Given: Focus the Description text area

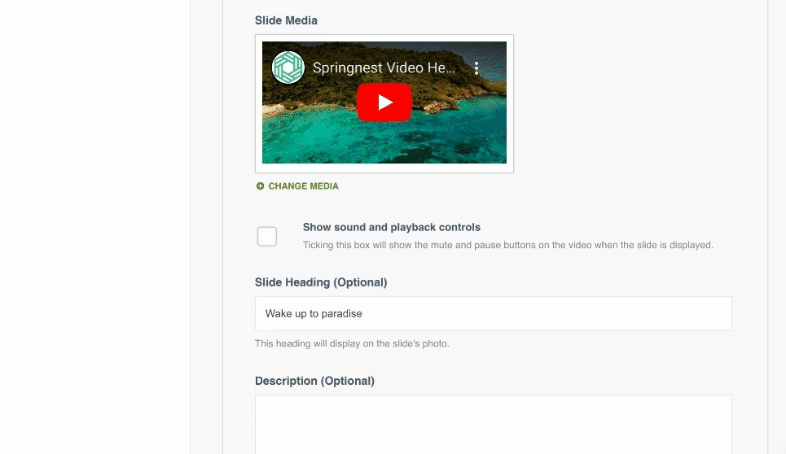Looking at the screenshot, I should point(493,425).
